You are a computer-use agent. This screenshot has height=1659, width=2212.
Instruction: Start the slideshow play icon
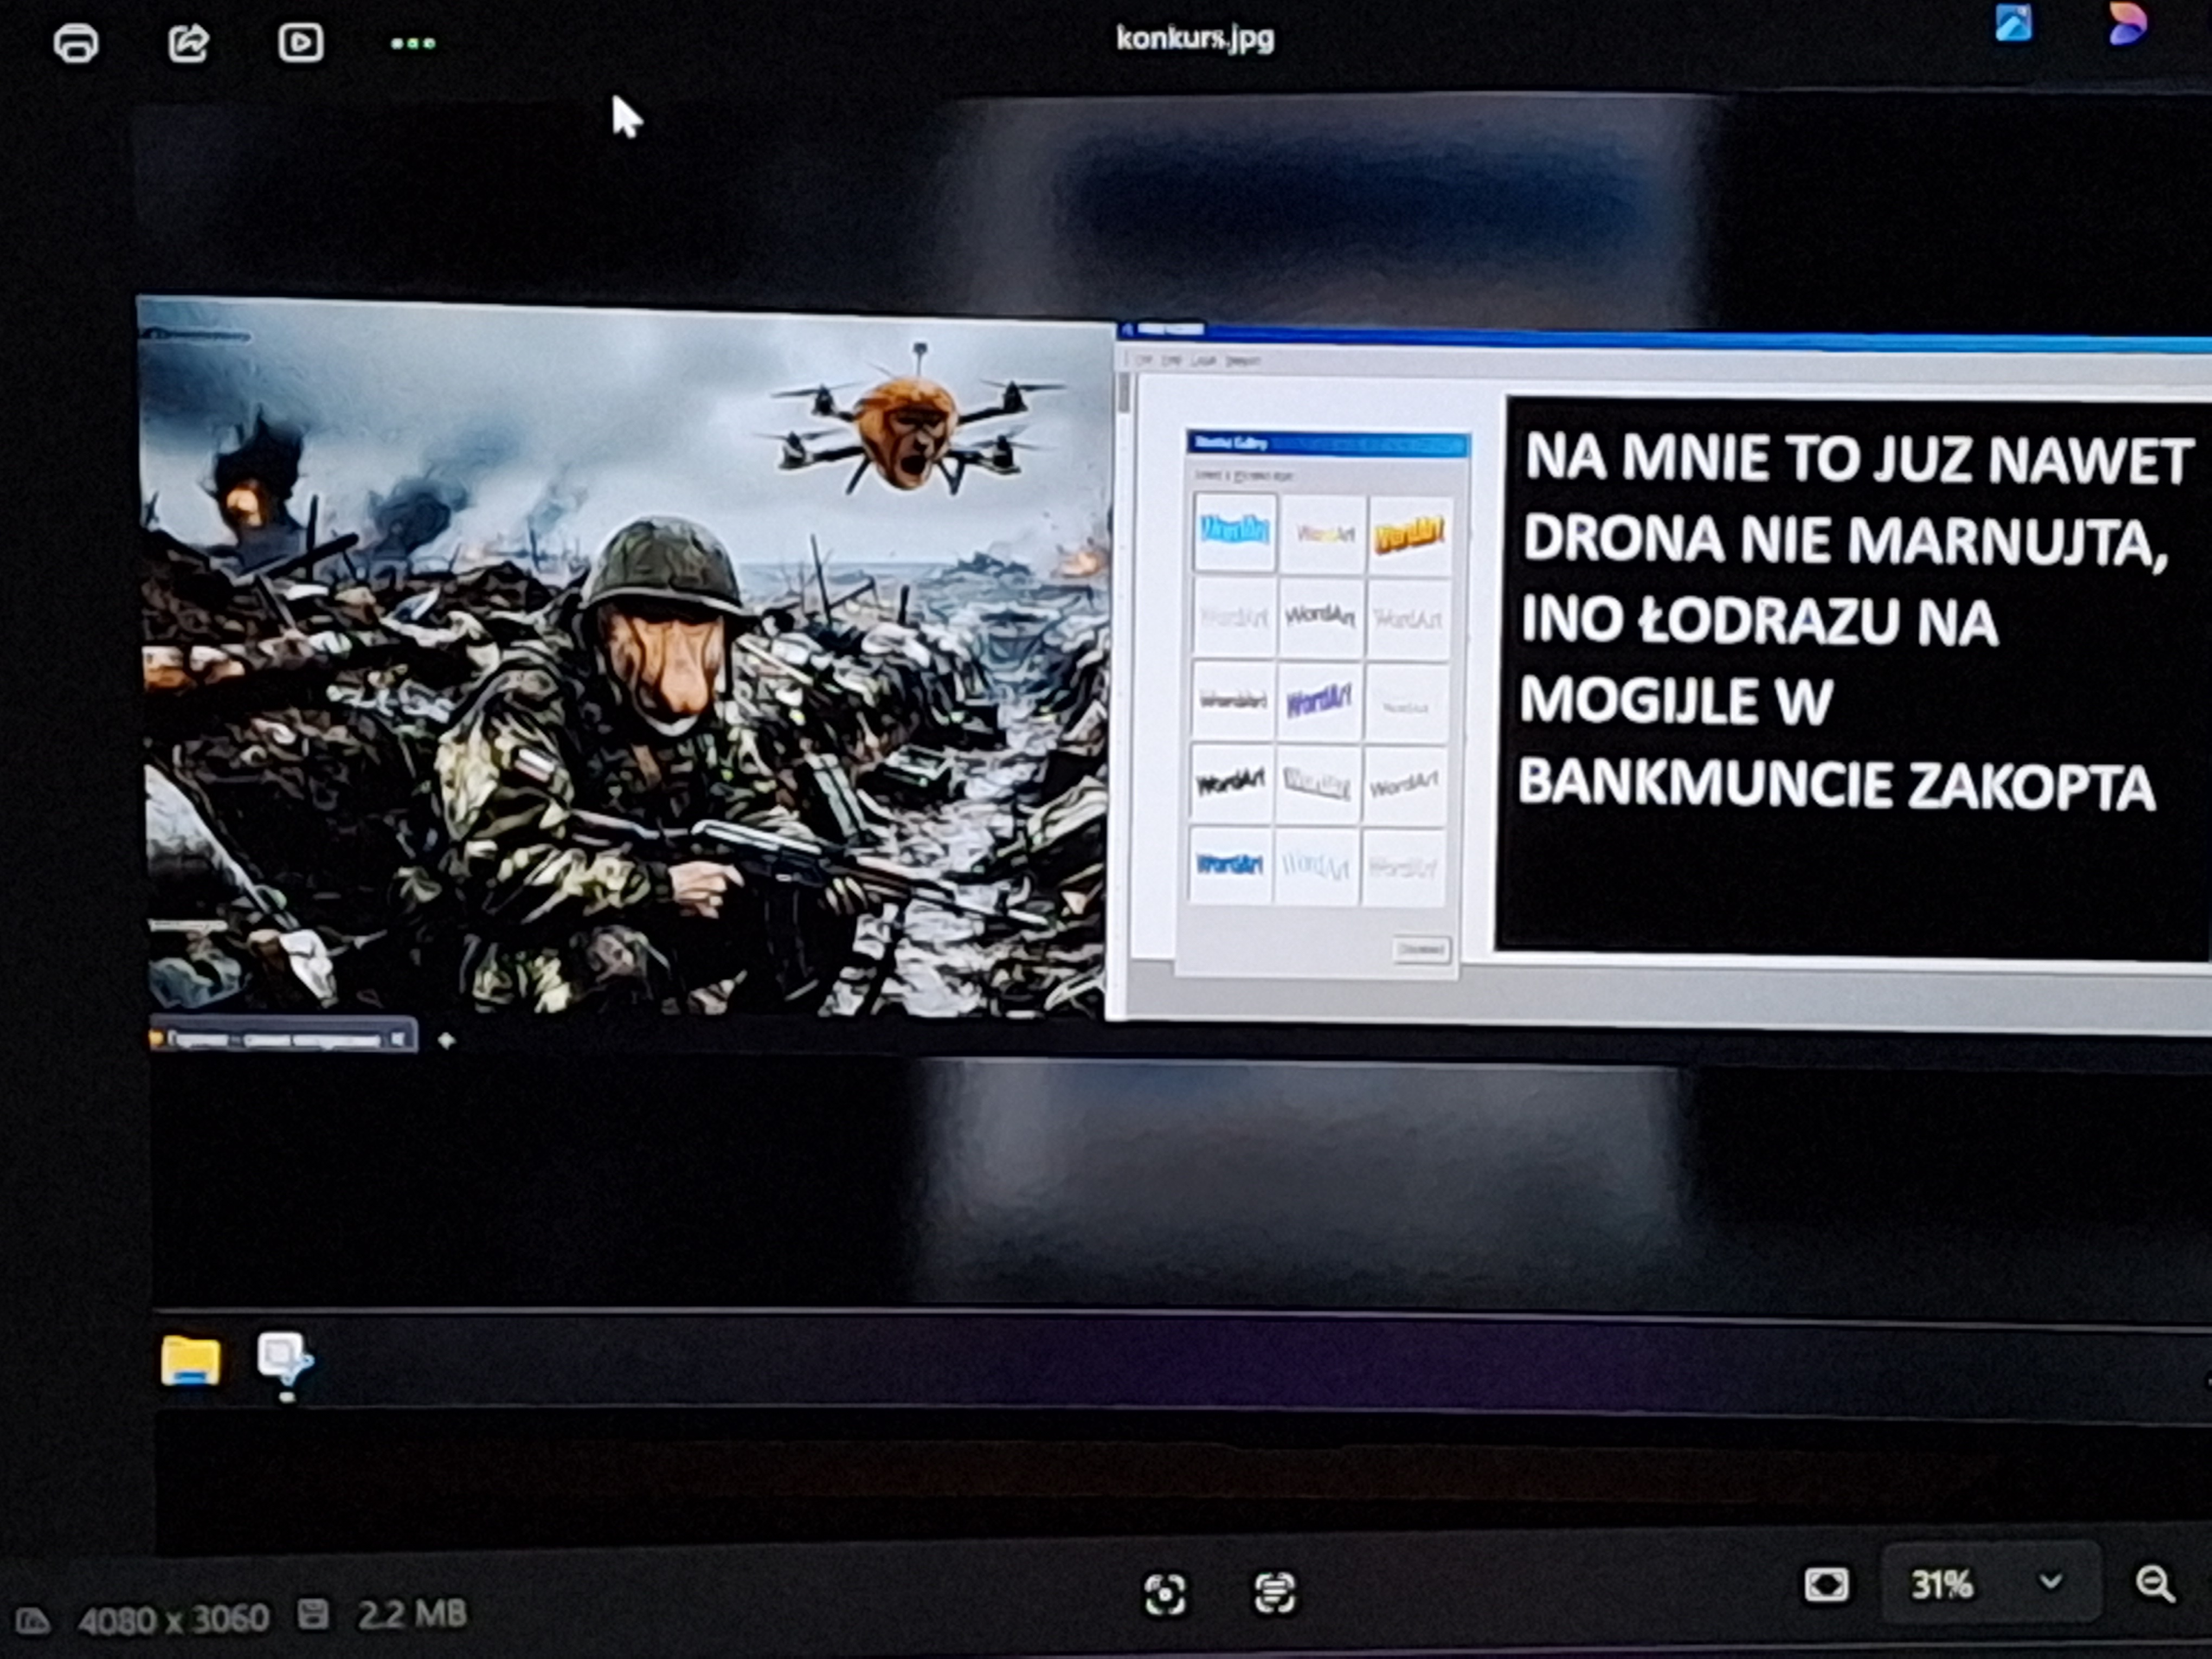(x=300, y=42)
